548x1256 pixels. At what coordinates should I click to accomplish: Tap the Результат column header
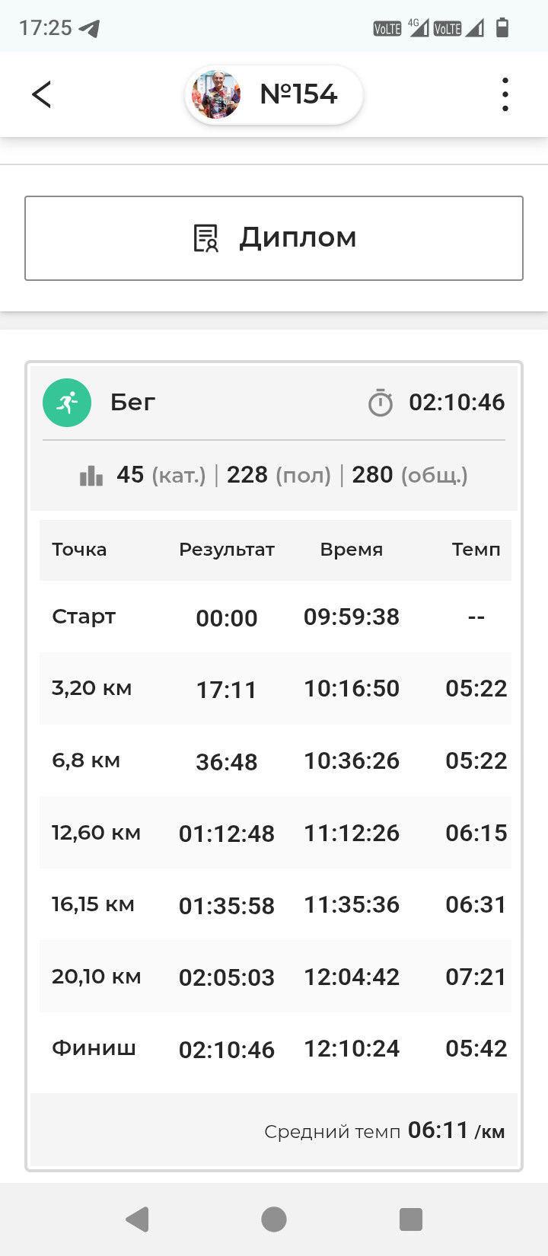pos(227,550)
